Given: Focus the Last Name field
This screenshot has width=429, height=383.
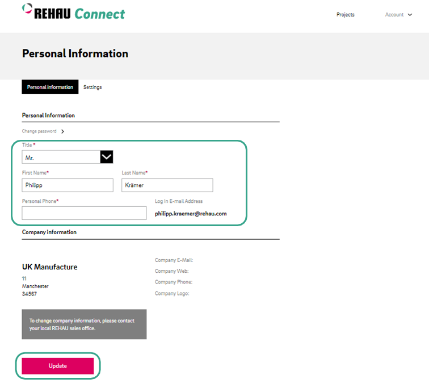Looking at the screenshot, I should 167,185.
